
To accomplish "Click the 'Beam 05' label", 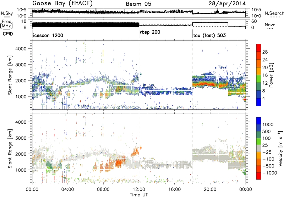I will [138, 4].
